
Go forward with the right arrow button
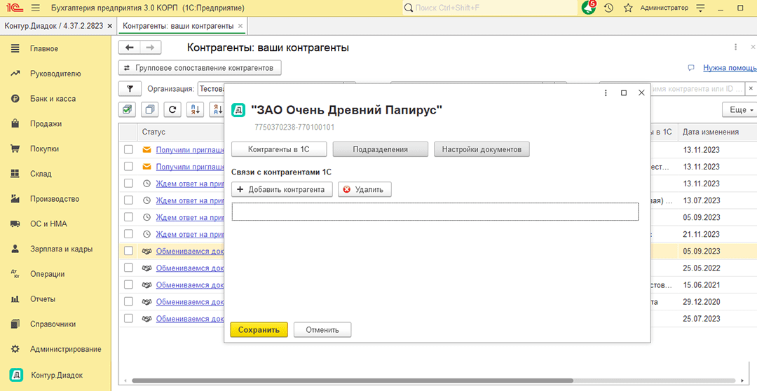[x=150, y=48]
